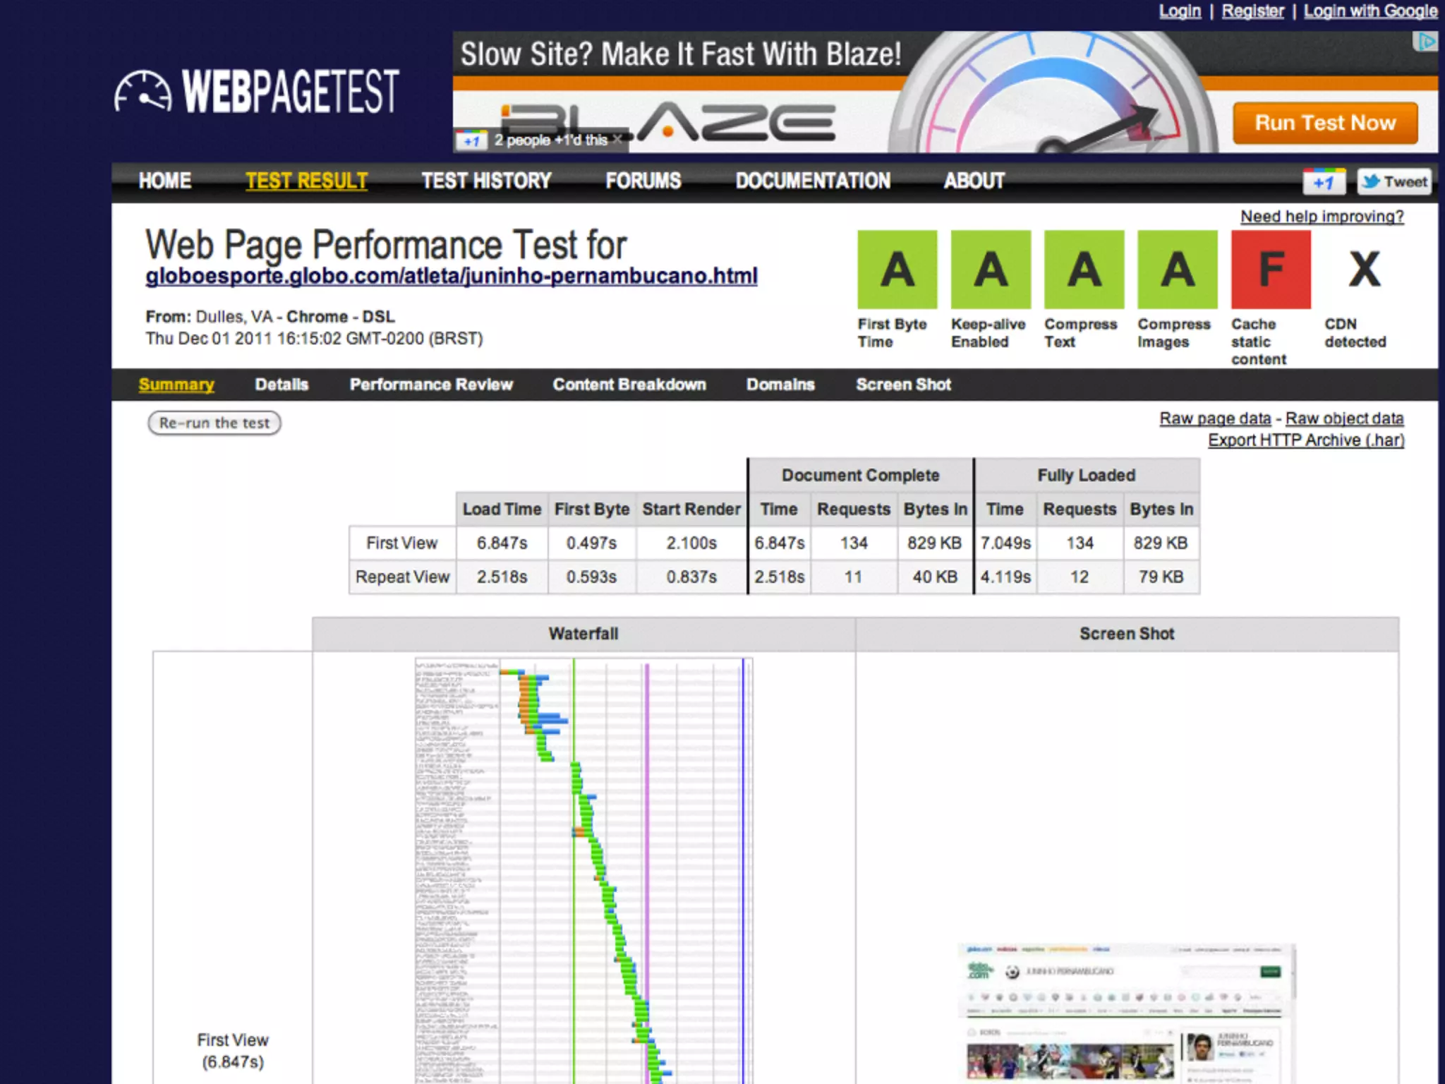The image size is (1445, 1084).
Task: Click the WebPageTest speedometer logo icon
Action: pos(143,92)
